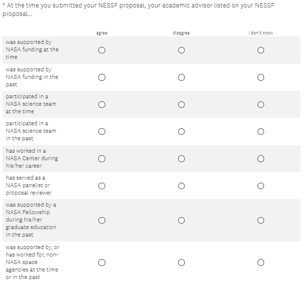Select disagree for NASA funding at the time
This screenshot has width=304, height=282.
pos(181,50)
